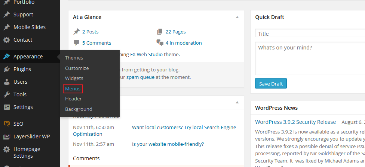365x167 pixels.
Task: Click the comment bubble icon beside 5 Comments
Action: point(76,43)
